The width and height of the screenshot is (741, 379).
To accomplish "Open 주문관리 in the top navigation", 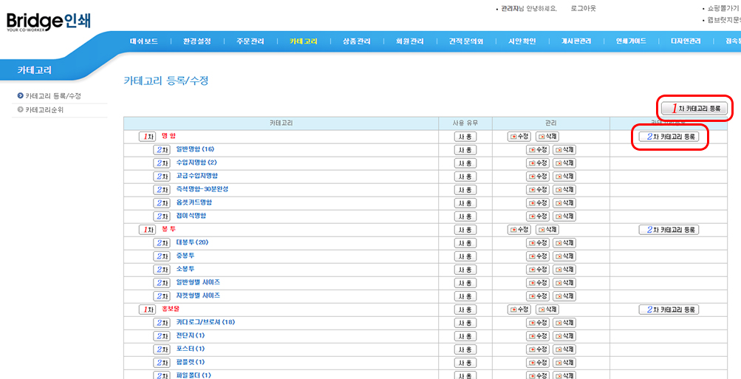I will 250,41.
